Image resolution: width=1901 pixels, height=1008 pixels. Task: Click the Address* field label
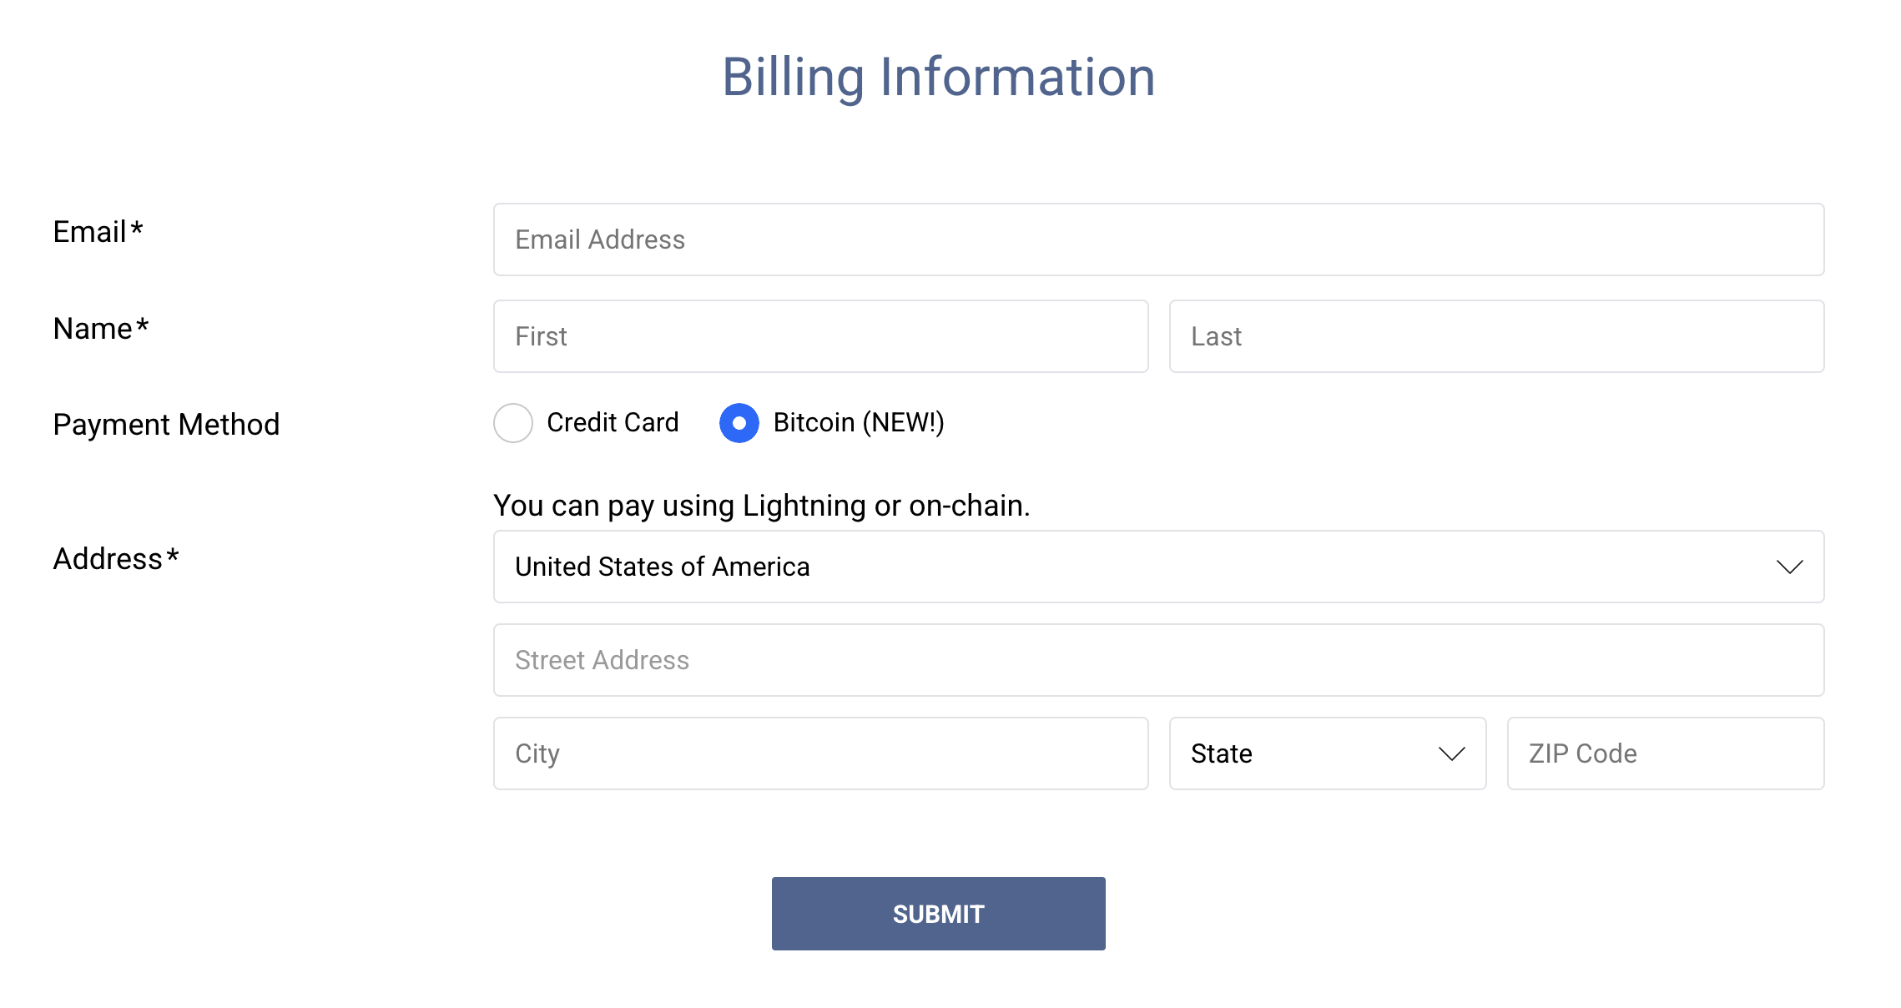pyautogui.click(x=116, y=559)
